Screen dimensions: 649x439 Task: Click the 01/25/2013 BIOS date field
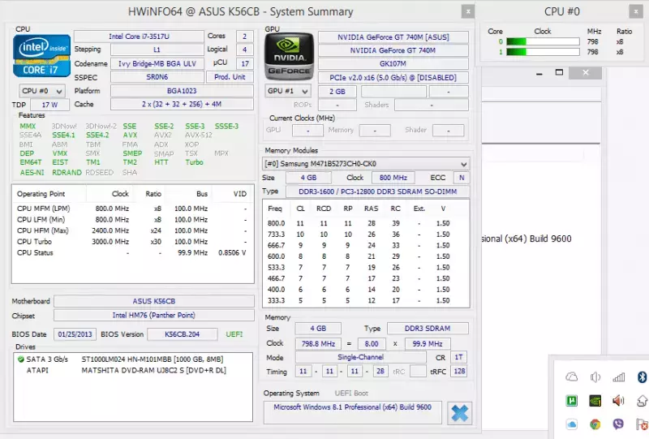click(x=75, y=334)
